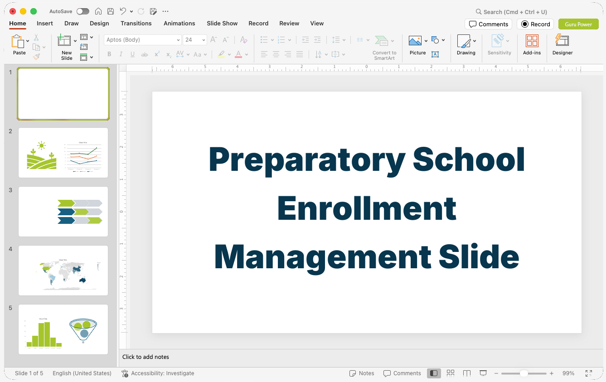Open the Add-ins grid icon
This screenshot has width=606, height=382.
(532, 41)
